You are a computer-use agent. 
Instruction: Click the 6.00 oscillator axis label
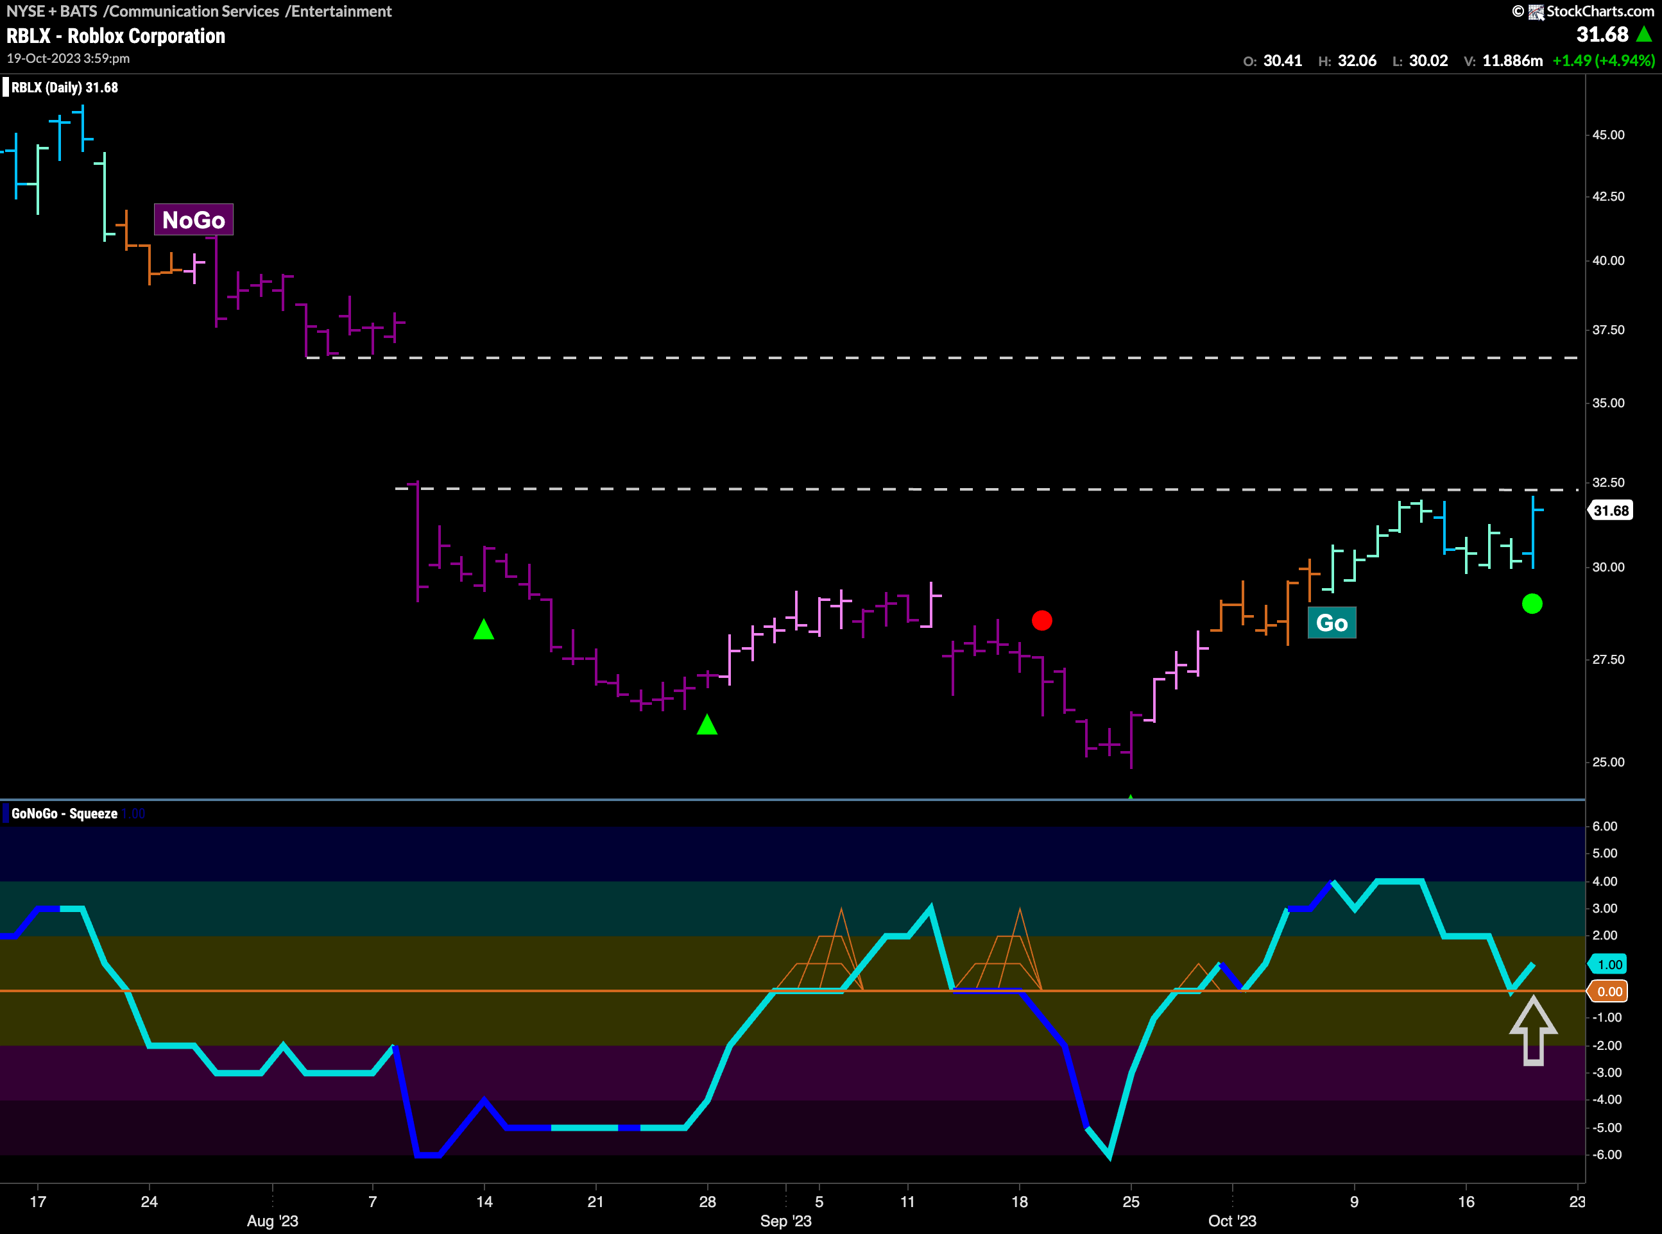pos(1605,826)
